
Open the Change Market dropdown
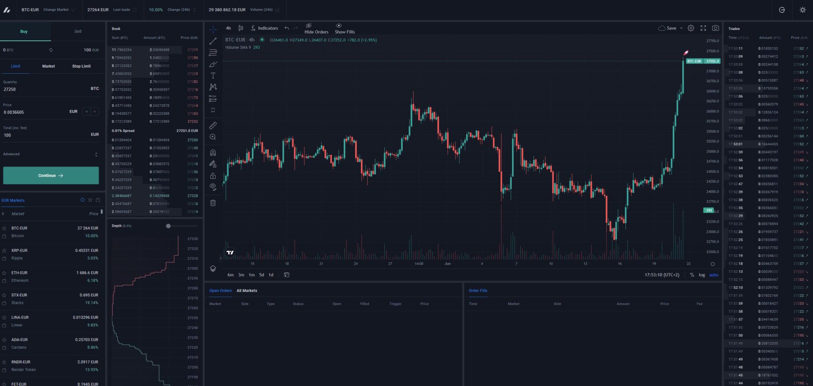pos(59,10)
